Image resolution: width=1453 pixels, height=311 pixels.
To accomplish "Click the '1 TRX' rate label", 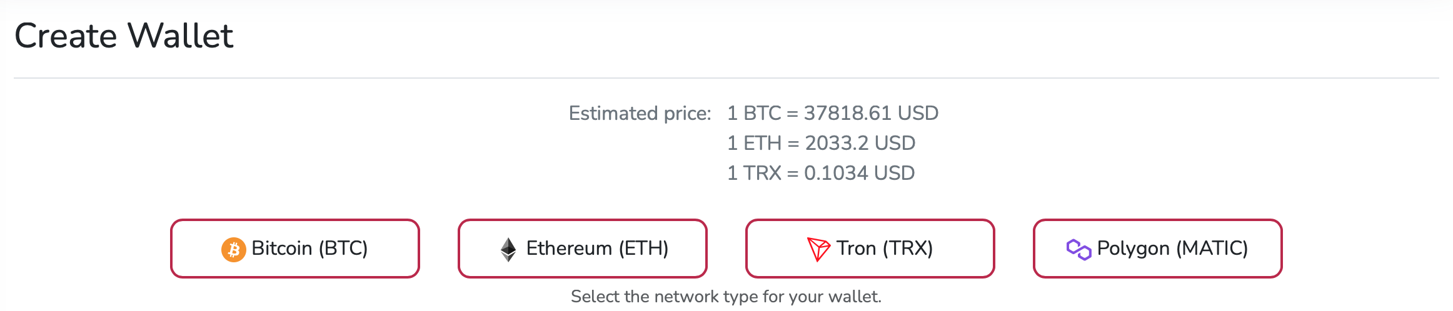I will [754, 173].
